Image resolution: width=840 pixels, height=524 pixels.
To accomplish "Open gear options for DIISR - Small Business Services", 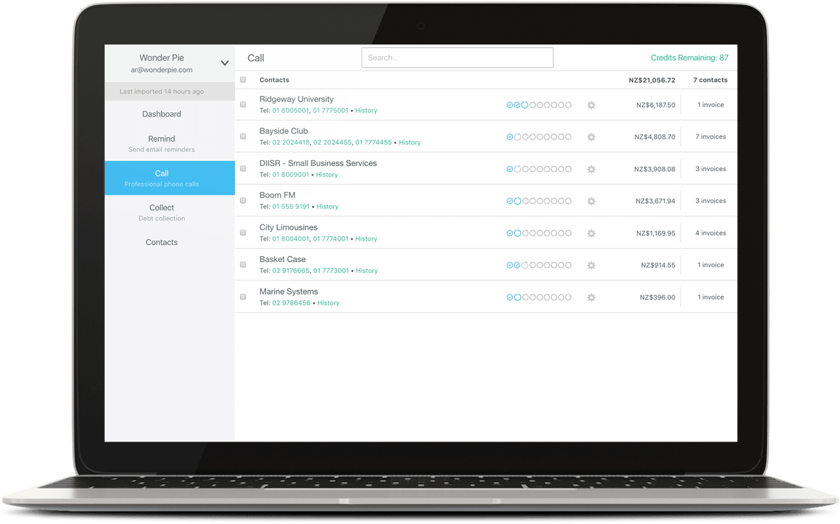I will [591, 169].
